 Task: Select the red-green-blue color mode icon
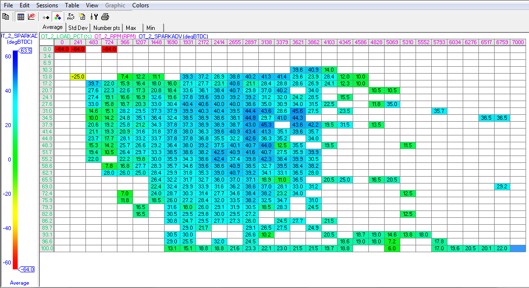click(x=57, y=16)
